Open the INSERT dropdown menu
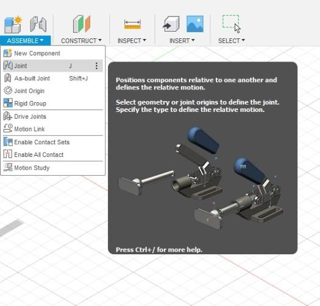 click(x=182, y=41)
